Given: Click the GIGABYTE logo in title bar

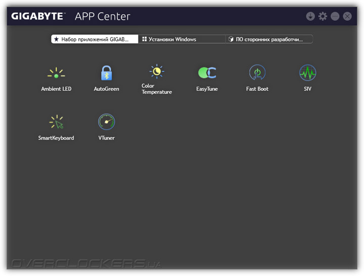Looking at the screenshot, I should click(x=38, y=16).
